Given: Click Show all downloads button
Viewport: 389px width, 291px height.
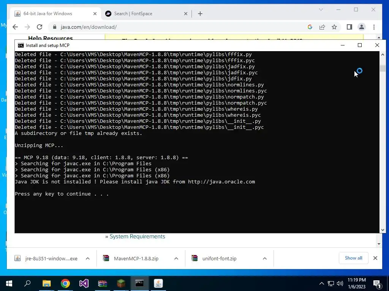Looking at the screenshot, I should [354, 258].
